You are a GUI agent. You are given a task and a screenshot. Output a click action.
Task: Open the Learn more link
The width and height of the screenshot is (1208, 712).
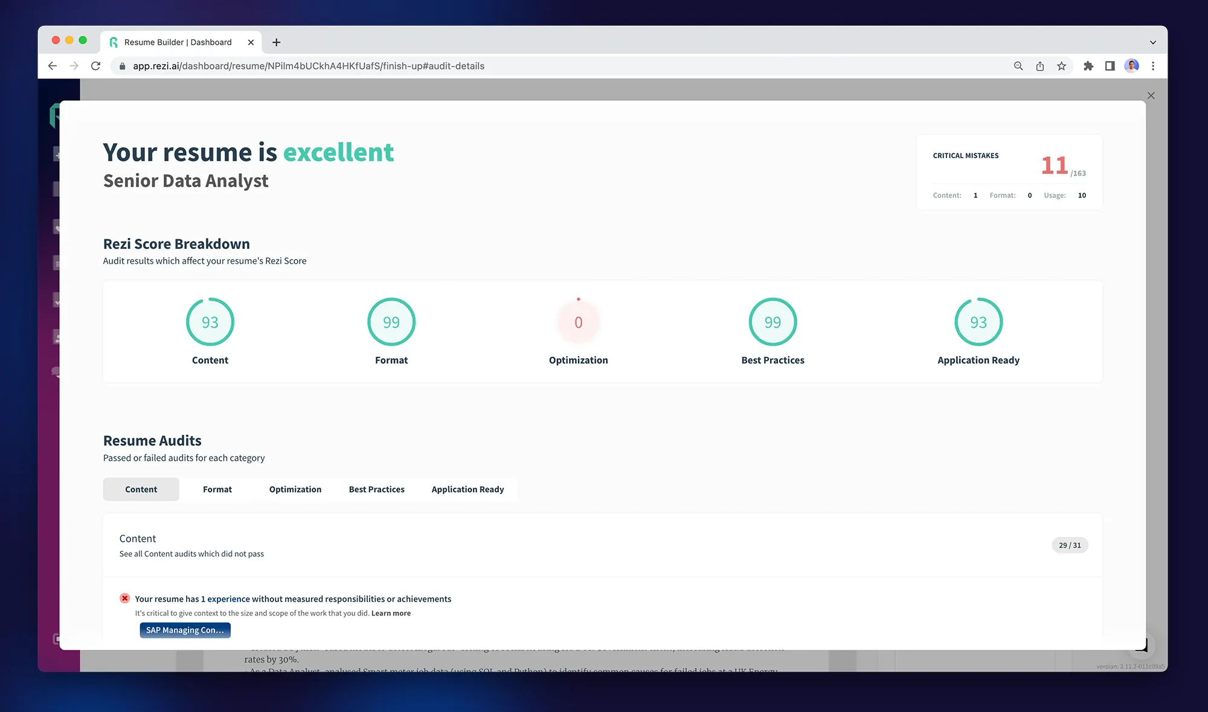(x=391, y=613)
